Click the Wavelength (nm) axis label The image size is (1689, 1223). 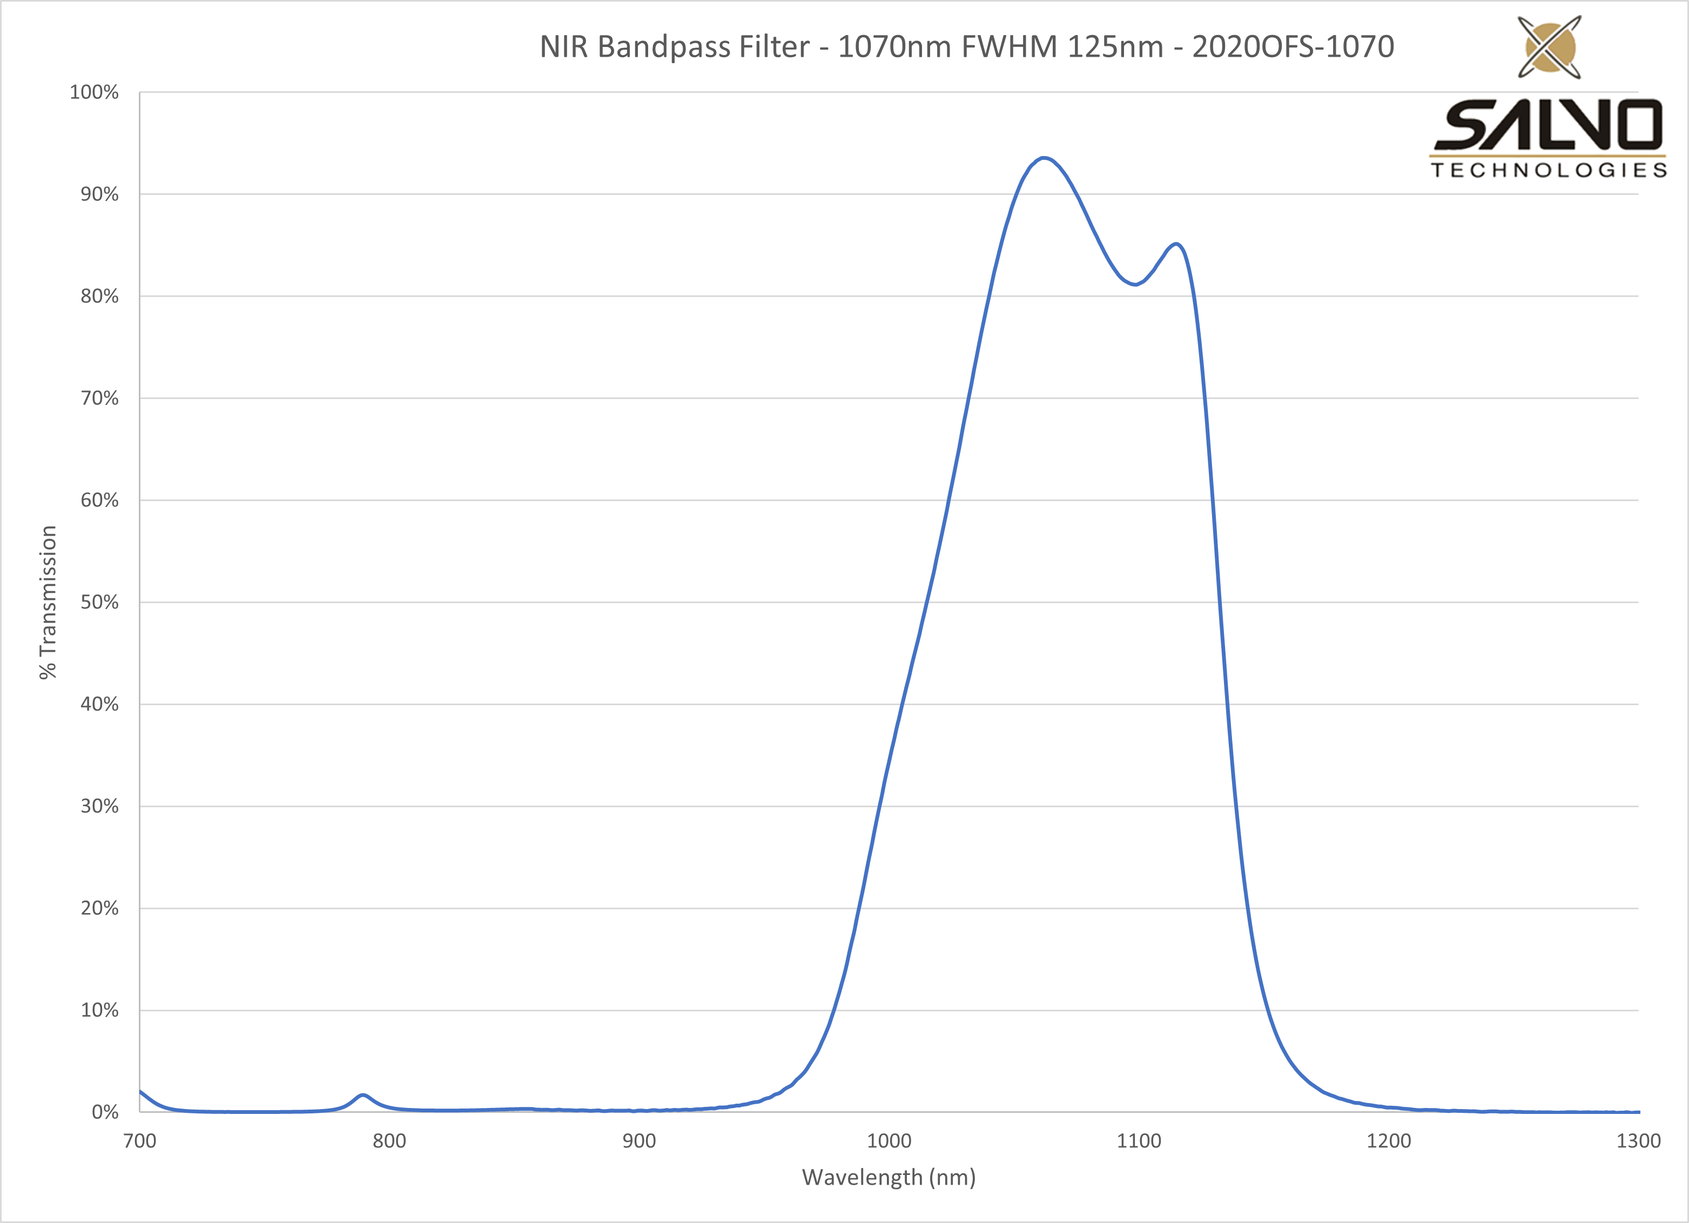click(889, 1178)
